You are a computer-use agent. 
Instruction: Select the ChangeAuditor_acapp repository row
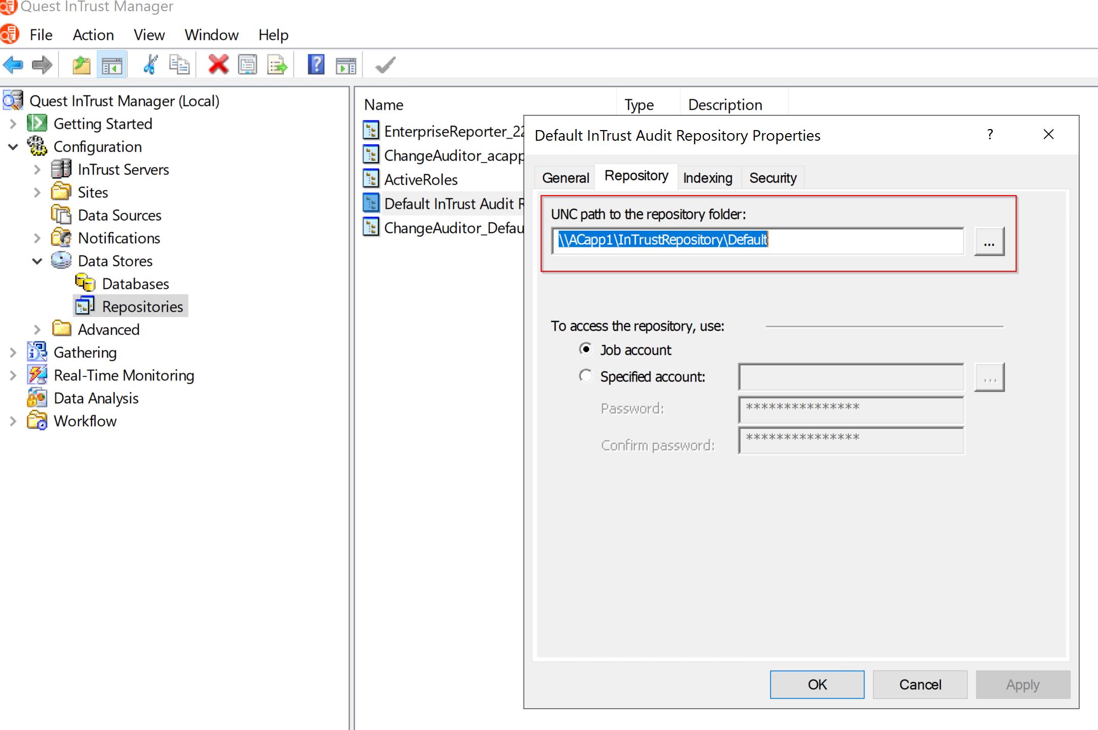[x=443, y=155]
